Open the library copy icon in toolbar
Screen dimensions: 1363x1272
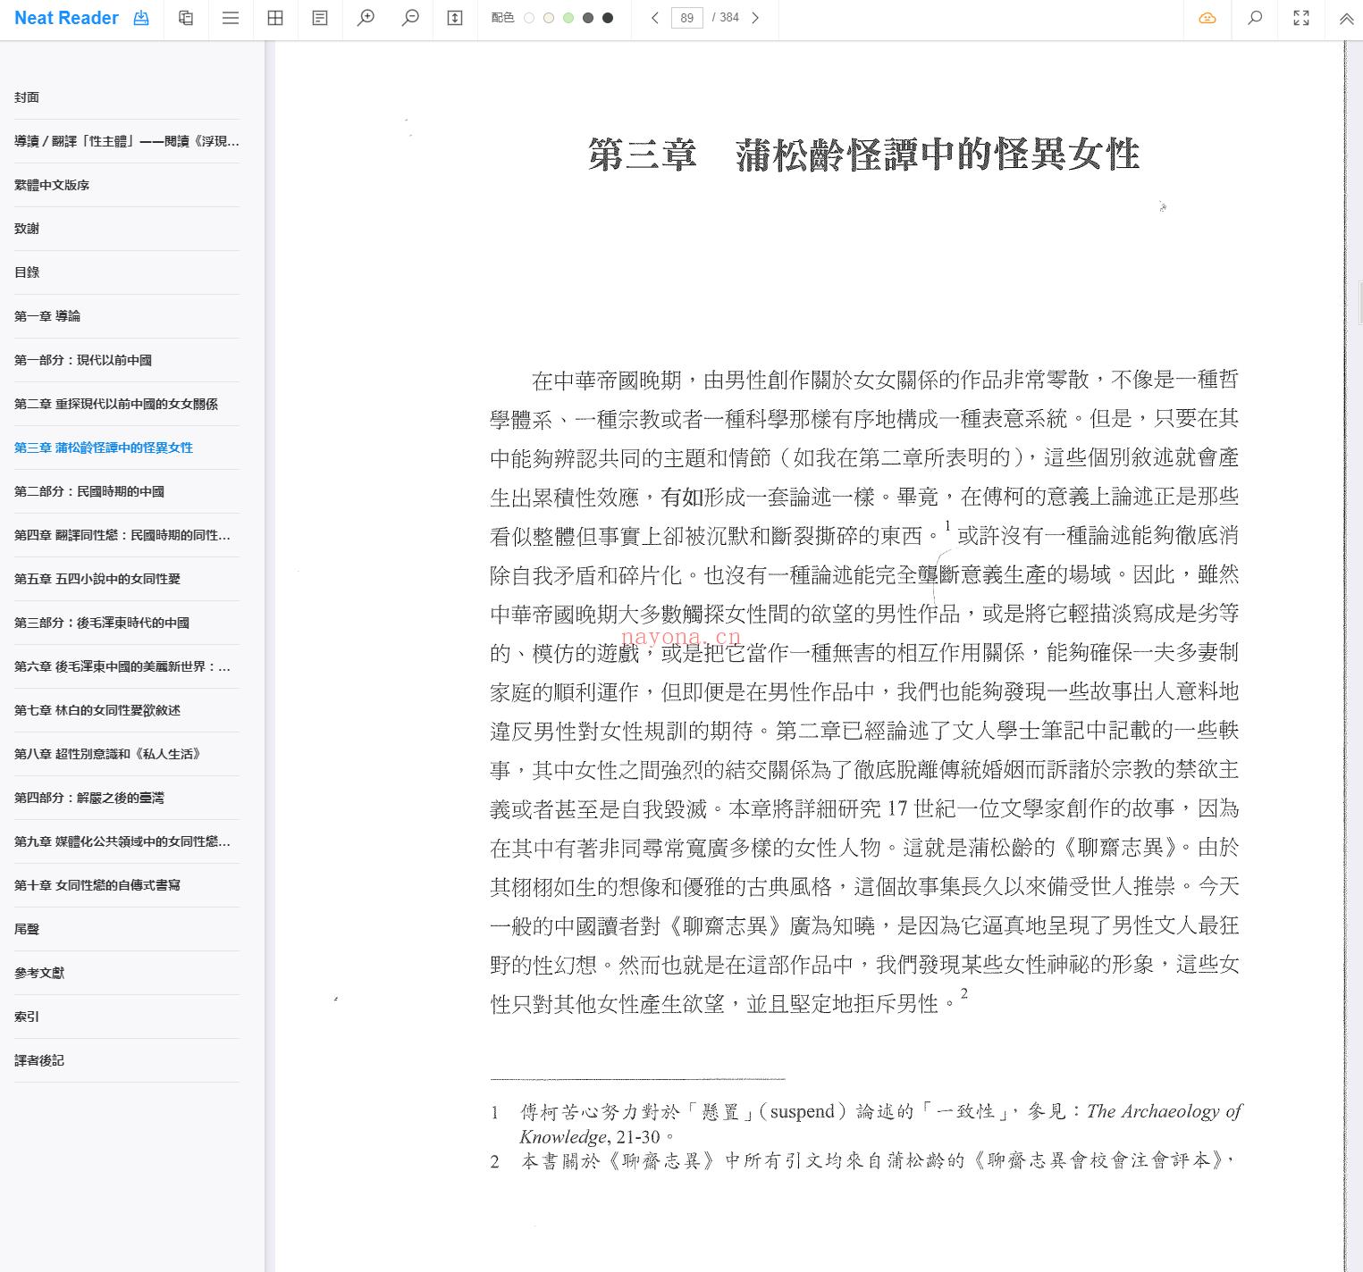186,18
